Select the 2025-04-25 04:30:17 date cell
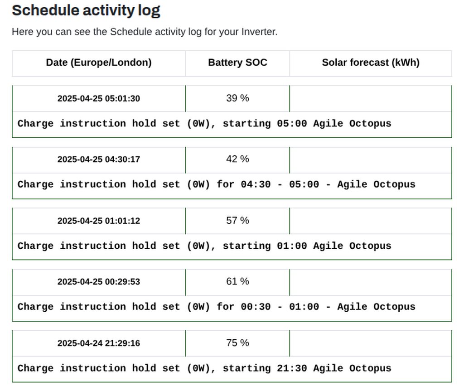The height and width of the screenshot is (386, 464). [x=99, y=159]
